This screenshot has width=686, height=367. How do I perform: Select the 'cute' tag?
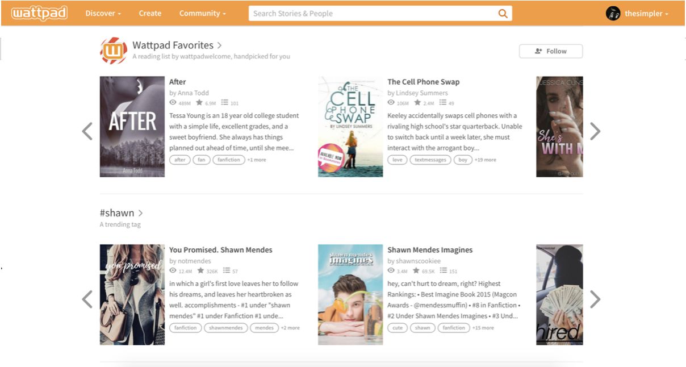pyautogui.click(x=398, y=328)
